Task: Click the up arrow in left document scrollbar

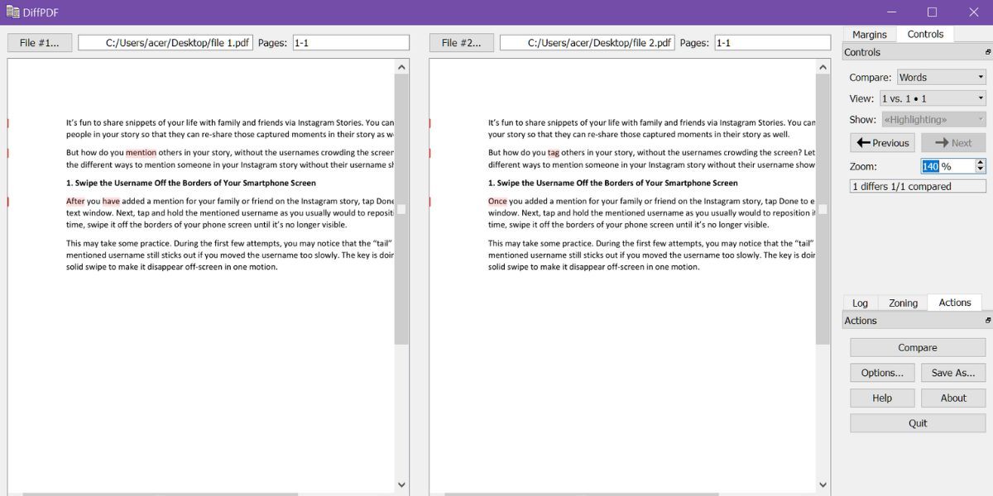Action: point(401,67)
